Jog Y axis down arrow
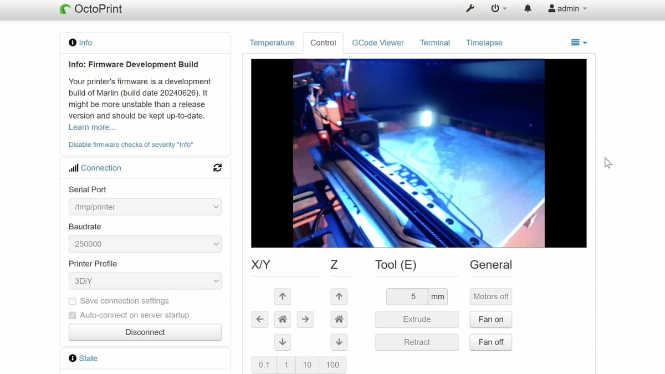This screenshot has width=665, height=374. [x=282, y=342]
